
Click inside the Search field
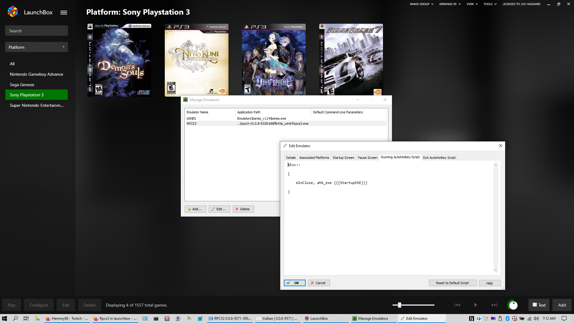[x=37, y=31]
